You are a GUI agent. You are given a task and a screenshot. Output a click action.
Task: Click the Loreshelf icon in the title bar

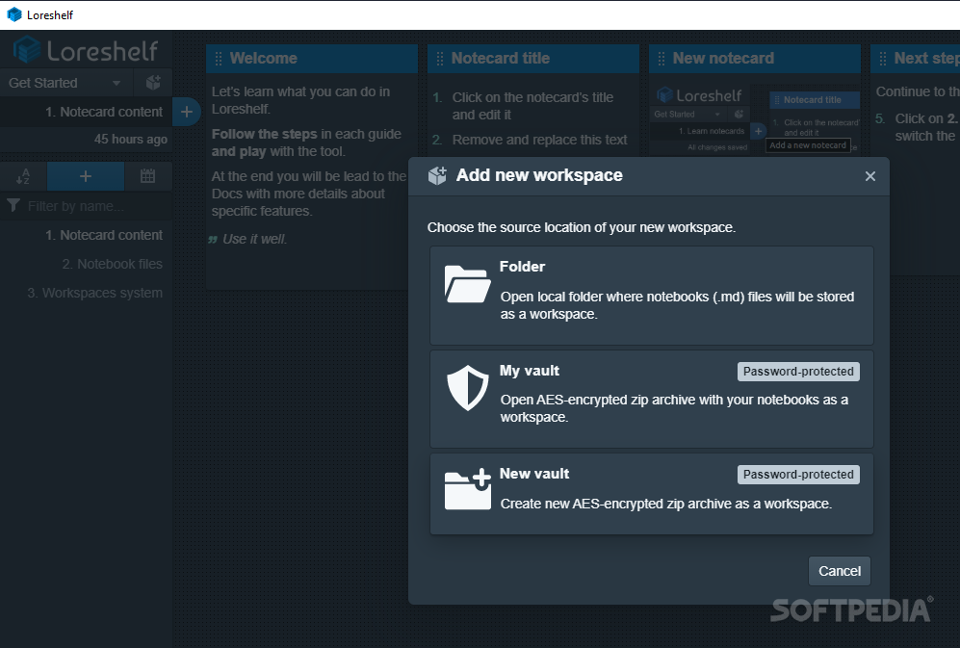tap(14, 14)
